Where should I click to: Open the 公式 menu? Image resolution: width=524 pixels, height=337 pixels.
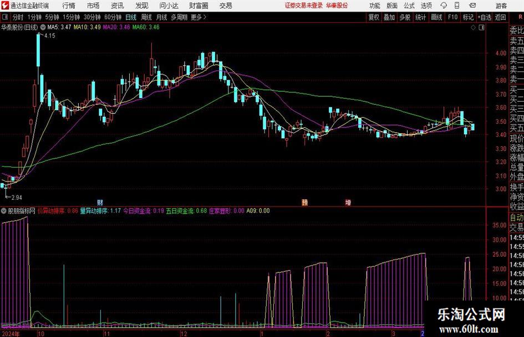(409, 6)
